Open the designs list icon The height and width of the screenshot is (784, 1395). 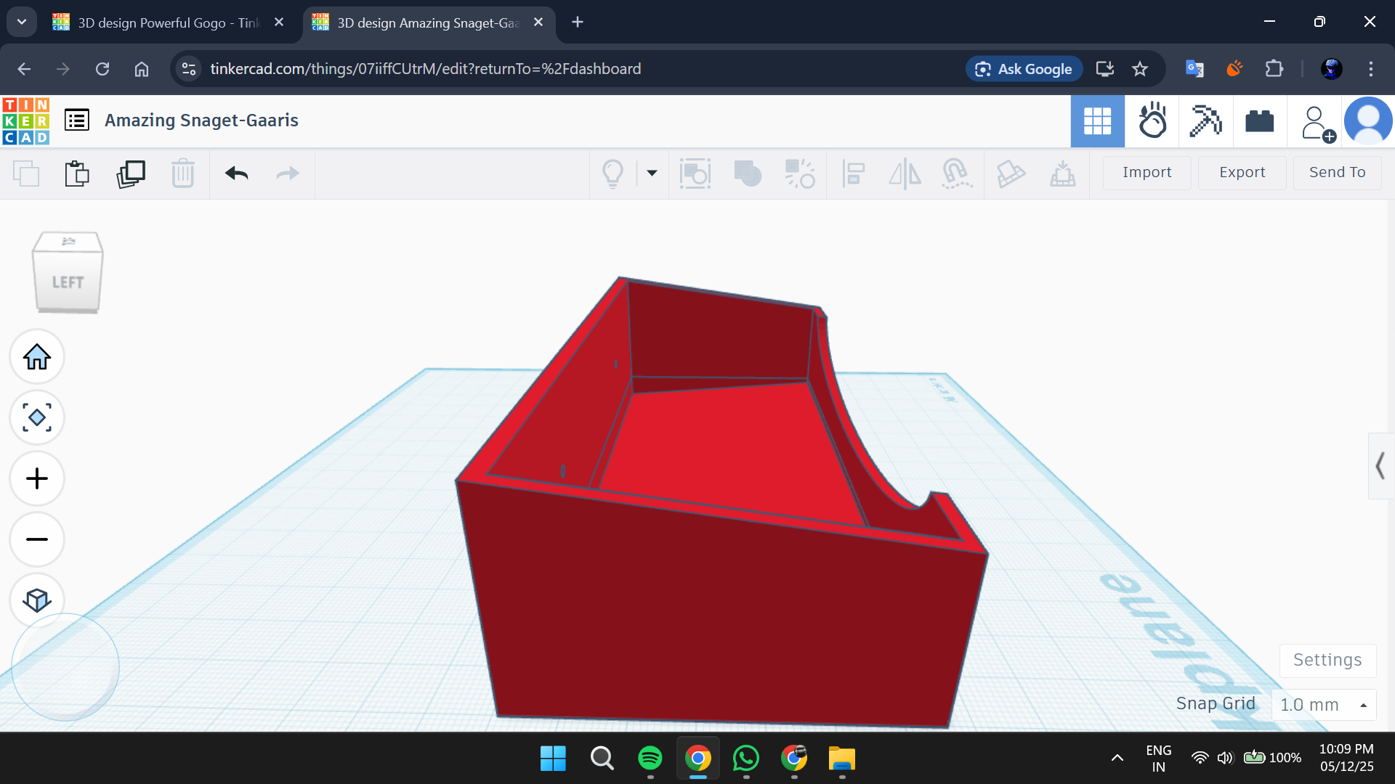77,121
